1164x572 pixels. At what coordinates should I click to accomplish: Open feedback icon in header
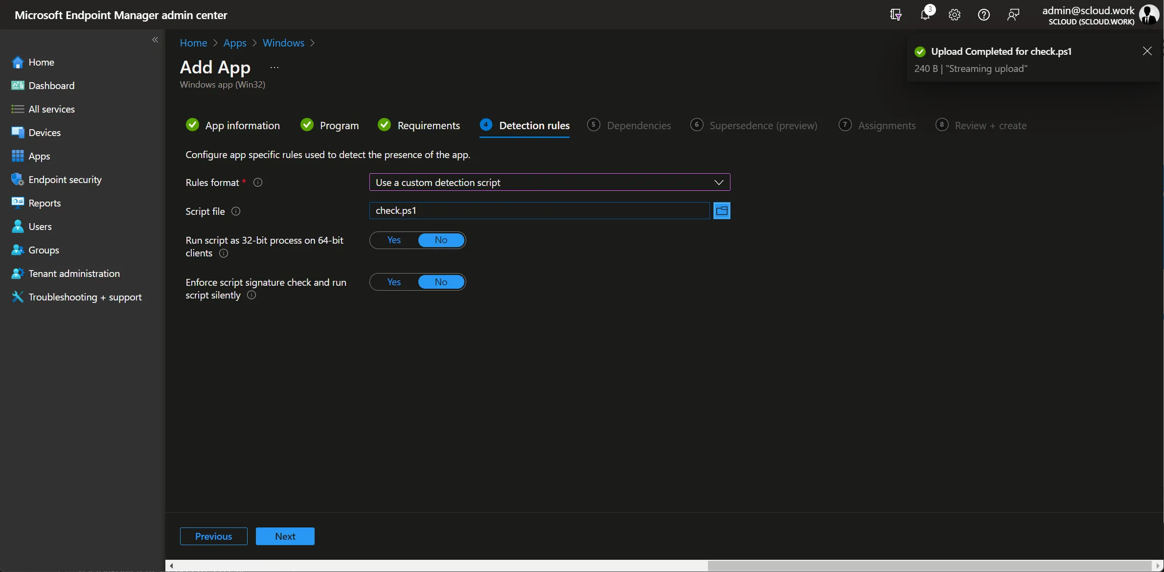1013,15
